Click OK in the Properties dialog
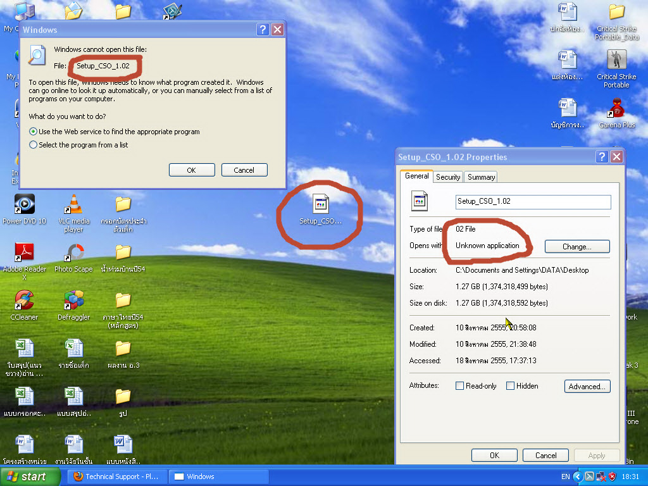 (x=494, y=456)
